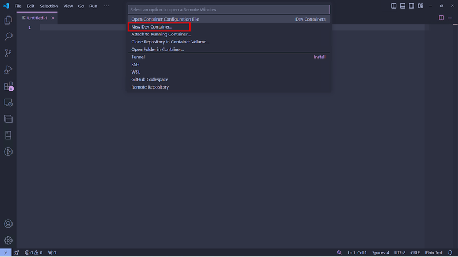The image size is (458, 257).
Task: Split the editor to the right
Action: 441,18
